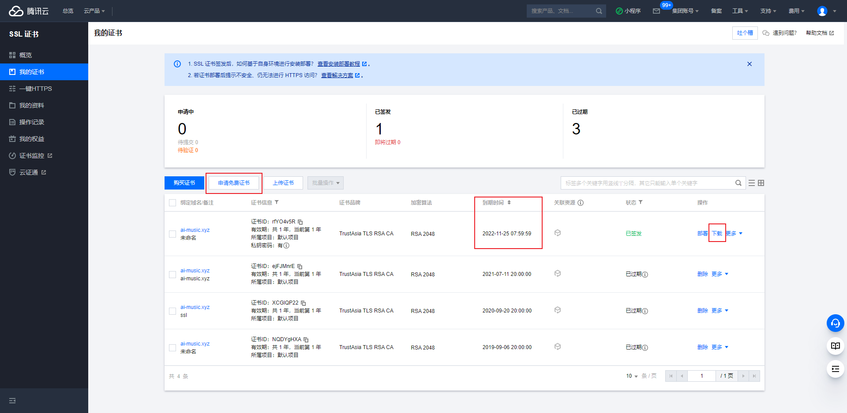Image resolution: width=847 pixels, height=413 pixels.
Task: Copy certificate ID ejFJMnrE
Action: point(300,266)
